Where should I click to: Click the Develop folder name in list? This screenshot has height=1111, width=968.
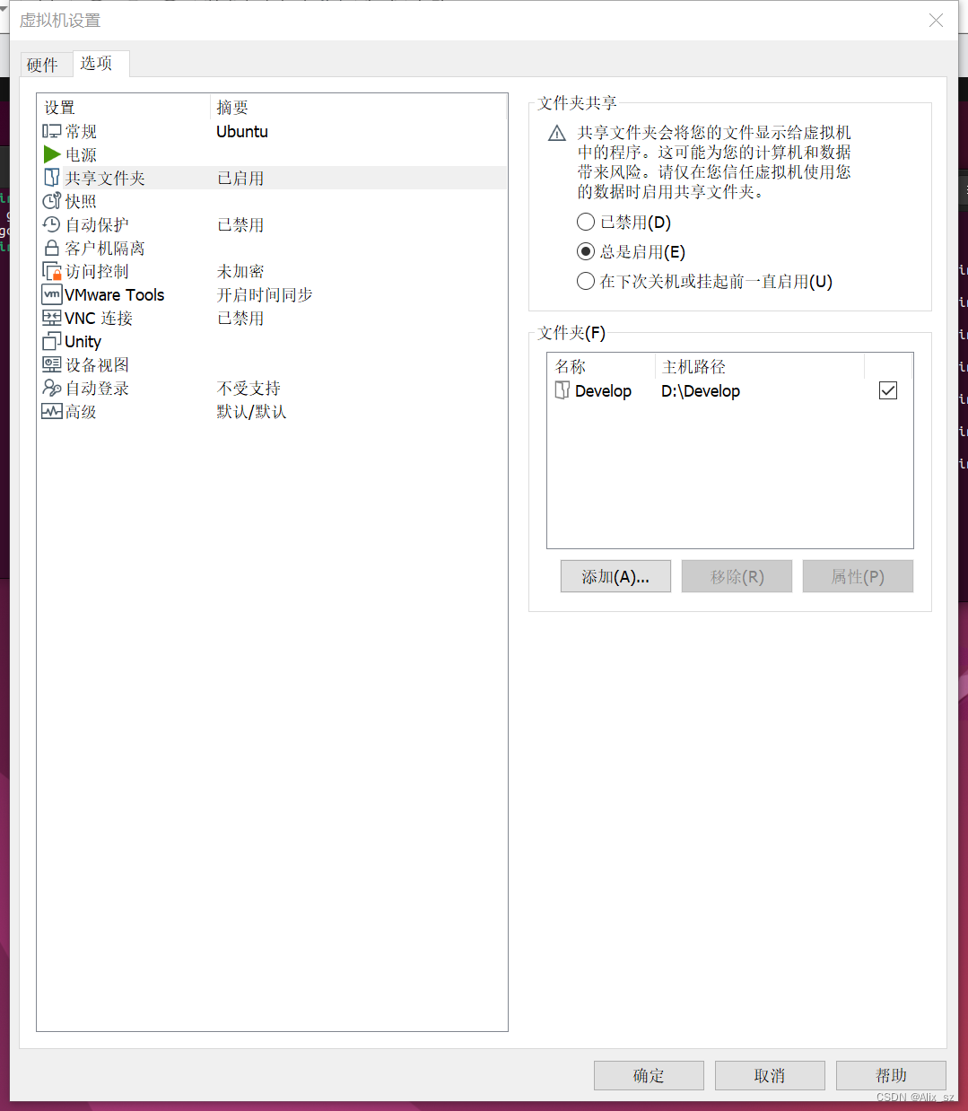point(603,390)
